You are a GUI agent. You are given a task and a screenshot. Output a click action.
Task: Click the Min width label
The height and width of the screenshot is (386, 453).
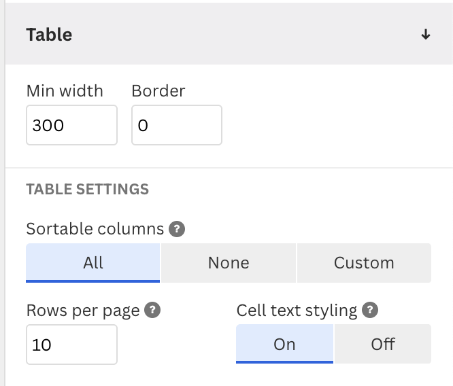click(x=65, y=91)
